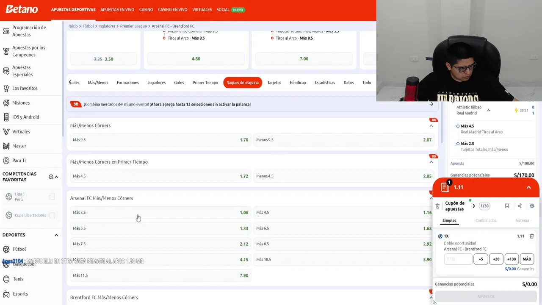Screen dimensions: 542x305
Task: Collapse the Athletic Bilbao - Real Madrid bet
Action: [x=488, y=110]
